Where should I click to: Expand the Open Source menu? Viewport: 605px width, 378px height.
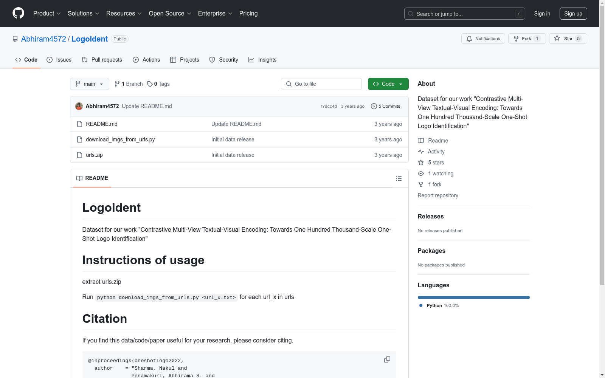pyautogui.click(x=170, y=14)
